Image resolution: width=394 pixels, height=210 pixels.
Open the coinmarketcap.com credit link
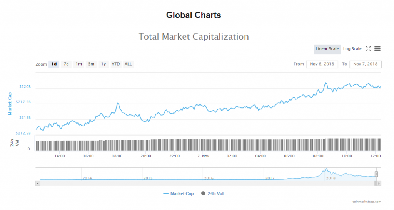coord(366,201)
